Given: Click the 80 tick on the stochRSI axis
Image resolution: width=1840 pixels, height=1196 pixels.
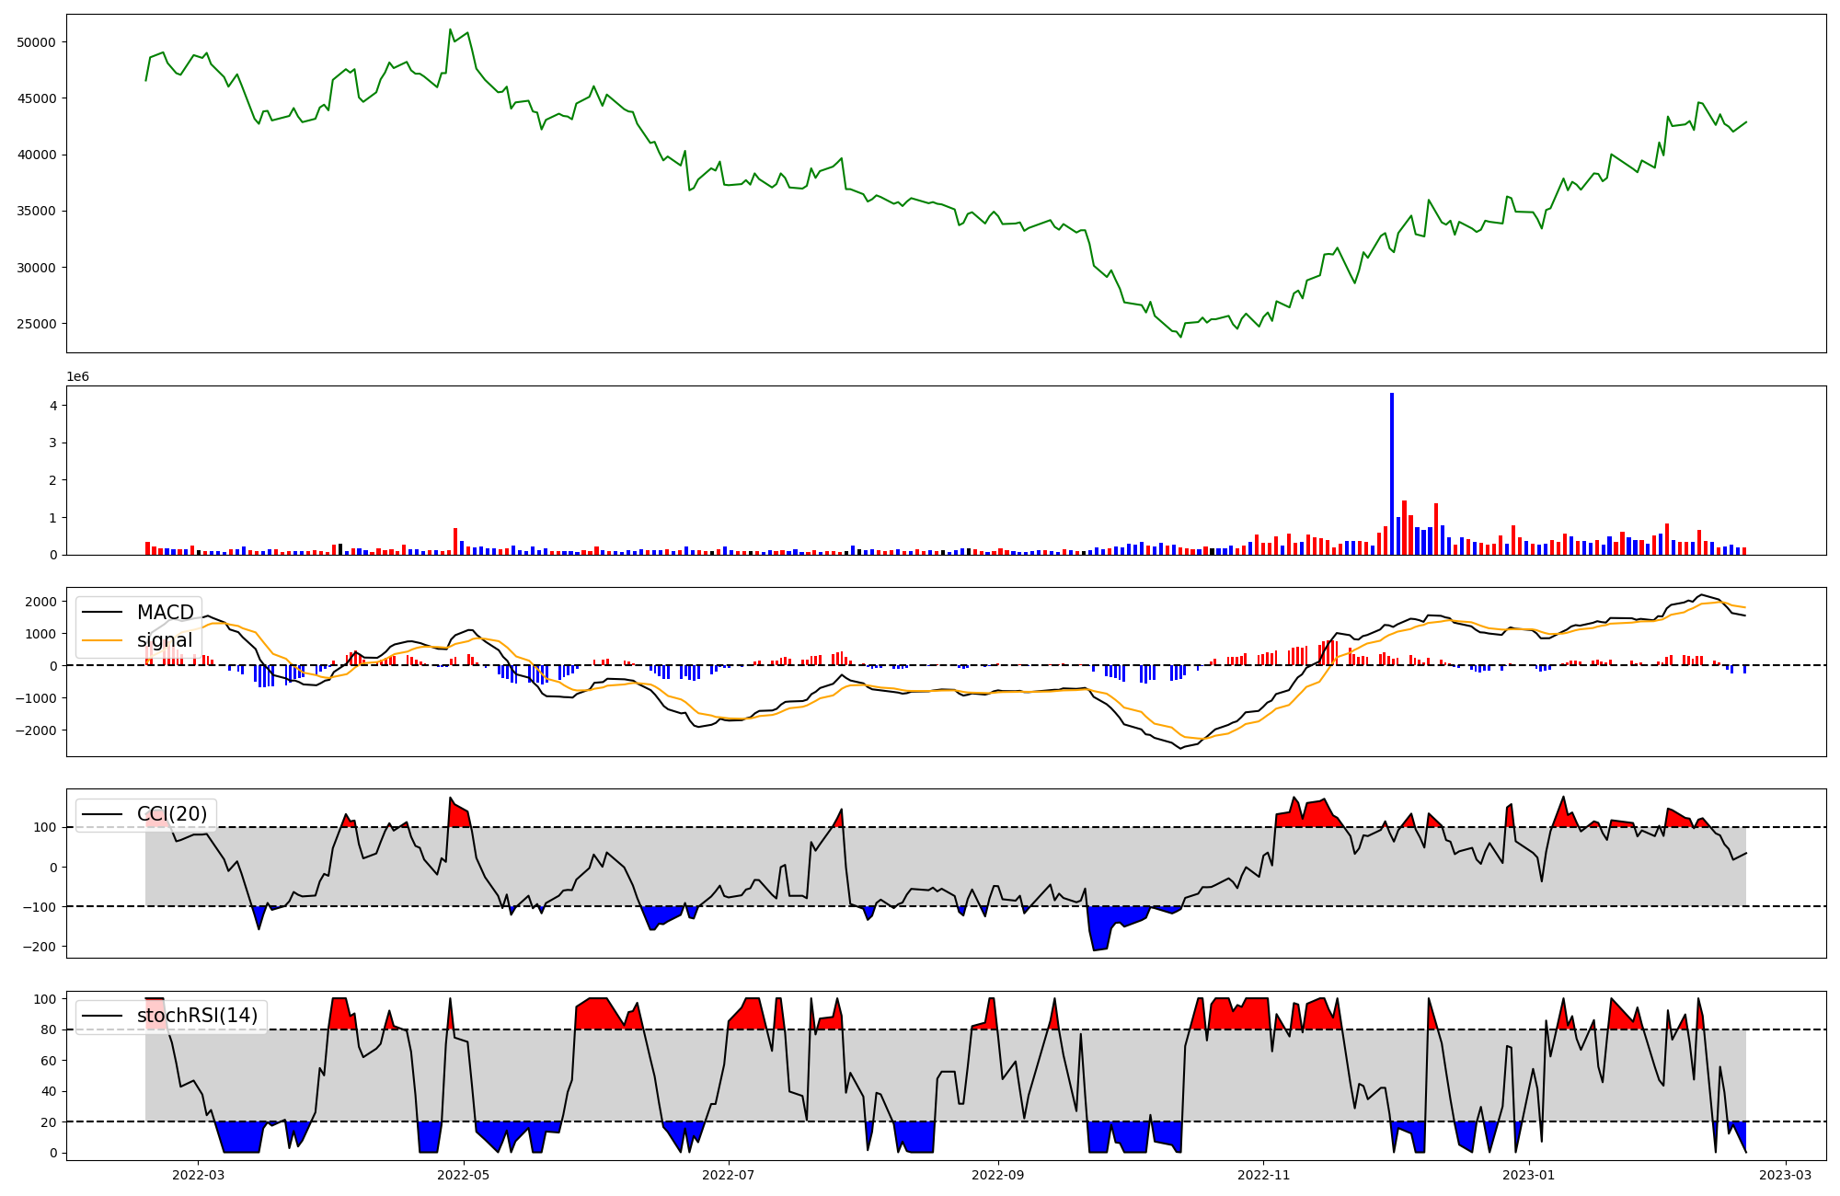Looking at the screenshot, I should 49,1030.
